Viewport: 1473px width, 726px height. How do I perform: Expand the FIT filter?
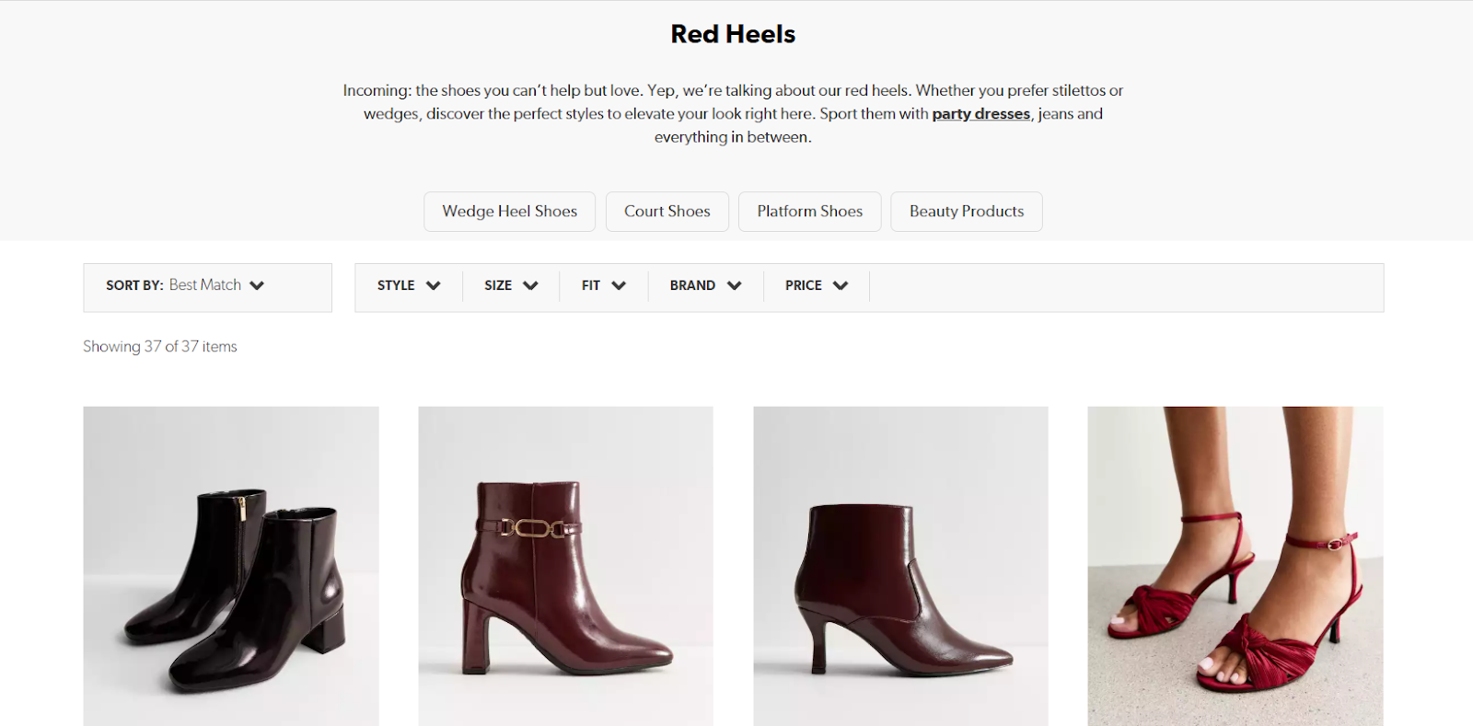pos(602,285)
